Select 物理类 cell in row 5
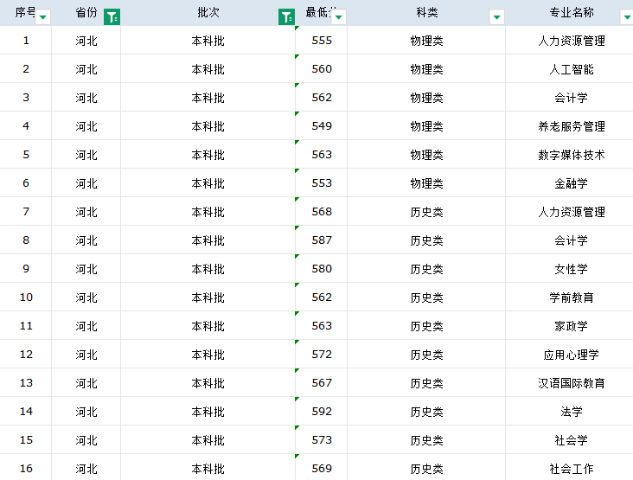The width and height of the screenshot is (633, 480). (426, 155)
